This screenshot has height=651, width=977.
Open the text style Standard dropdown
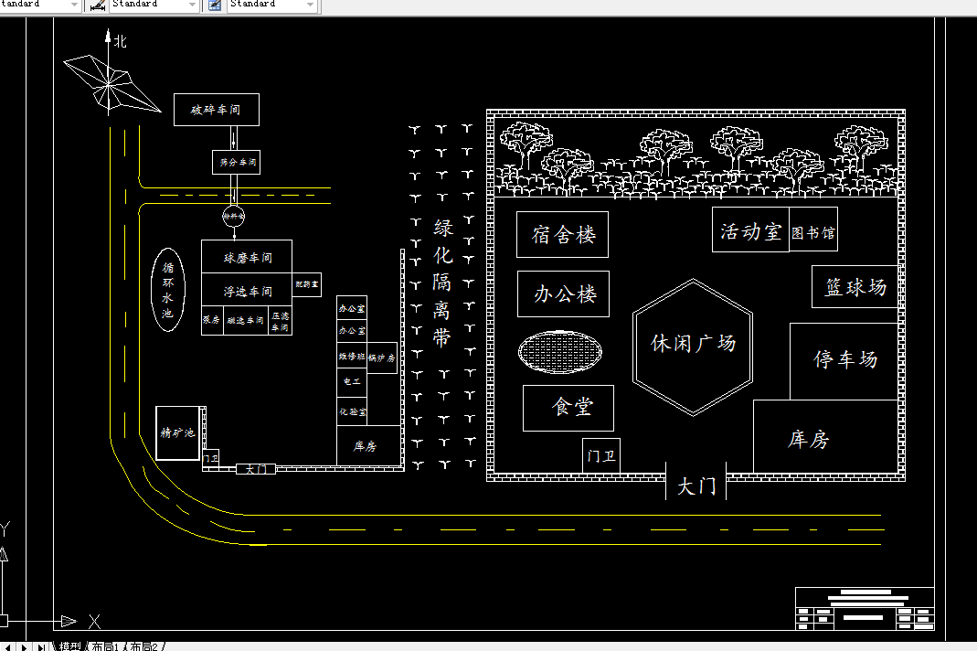tap(75, 5)
